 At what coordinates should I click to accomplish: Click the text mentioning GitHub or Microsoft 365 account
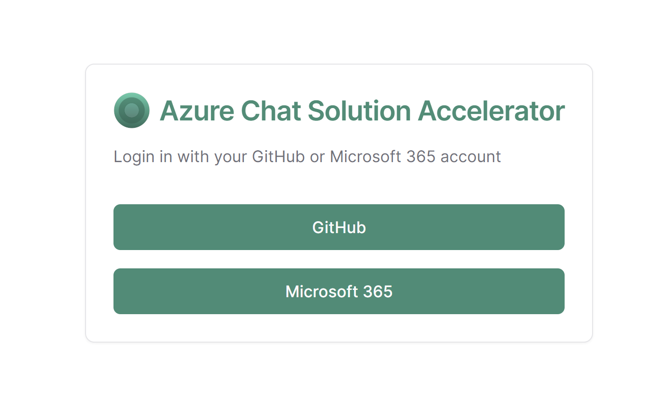(x=307, y=156)
